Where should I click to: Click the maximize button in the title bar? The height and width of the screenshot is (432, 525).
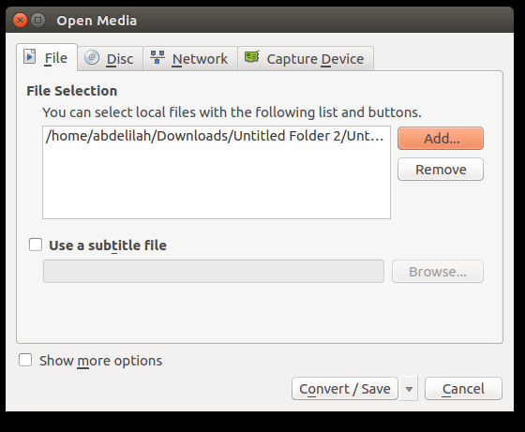[38, 21]
